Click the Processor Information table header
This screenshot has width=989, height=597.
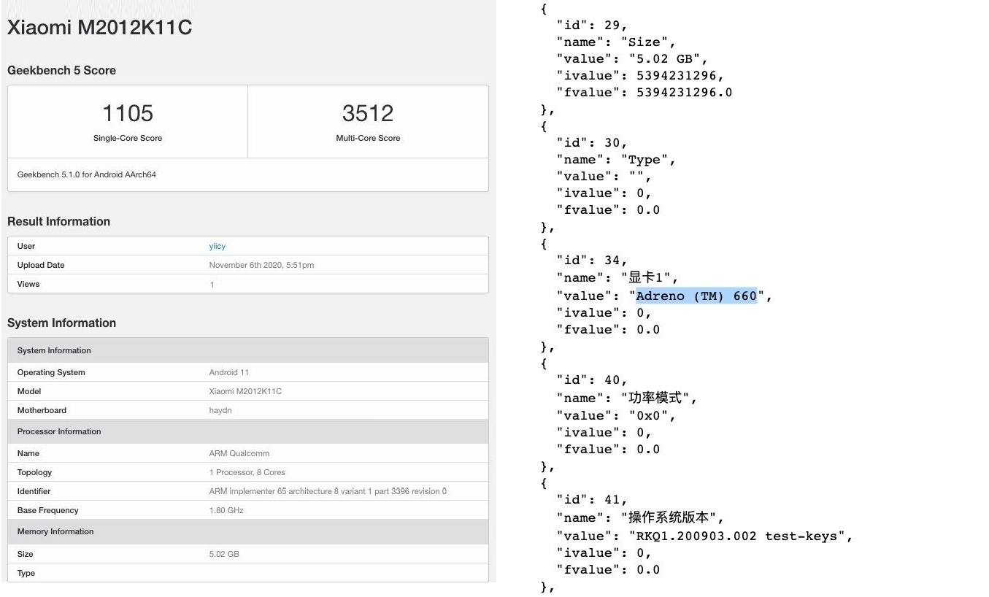[248, 431]
